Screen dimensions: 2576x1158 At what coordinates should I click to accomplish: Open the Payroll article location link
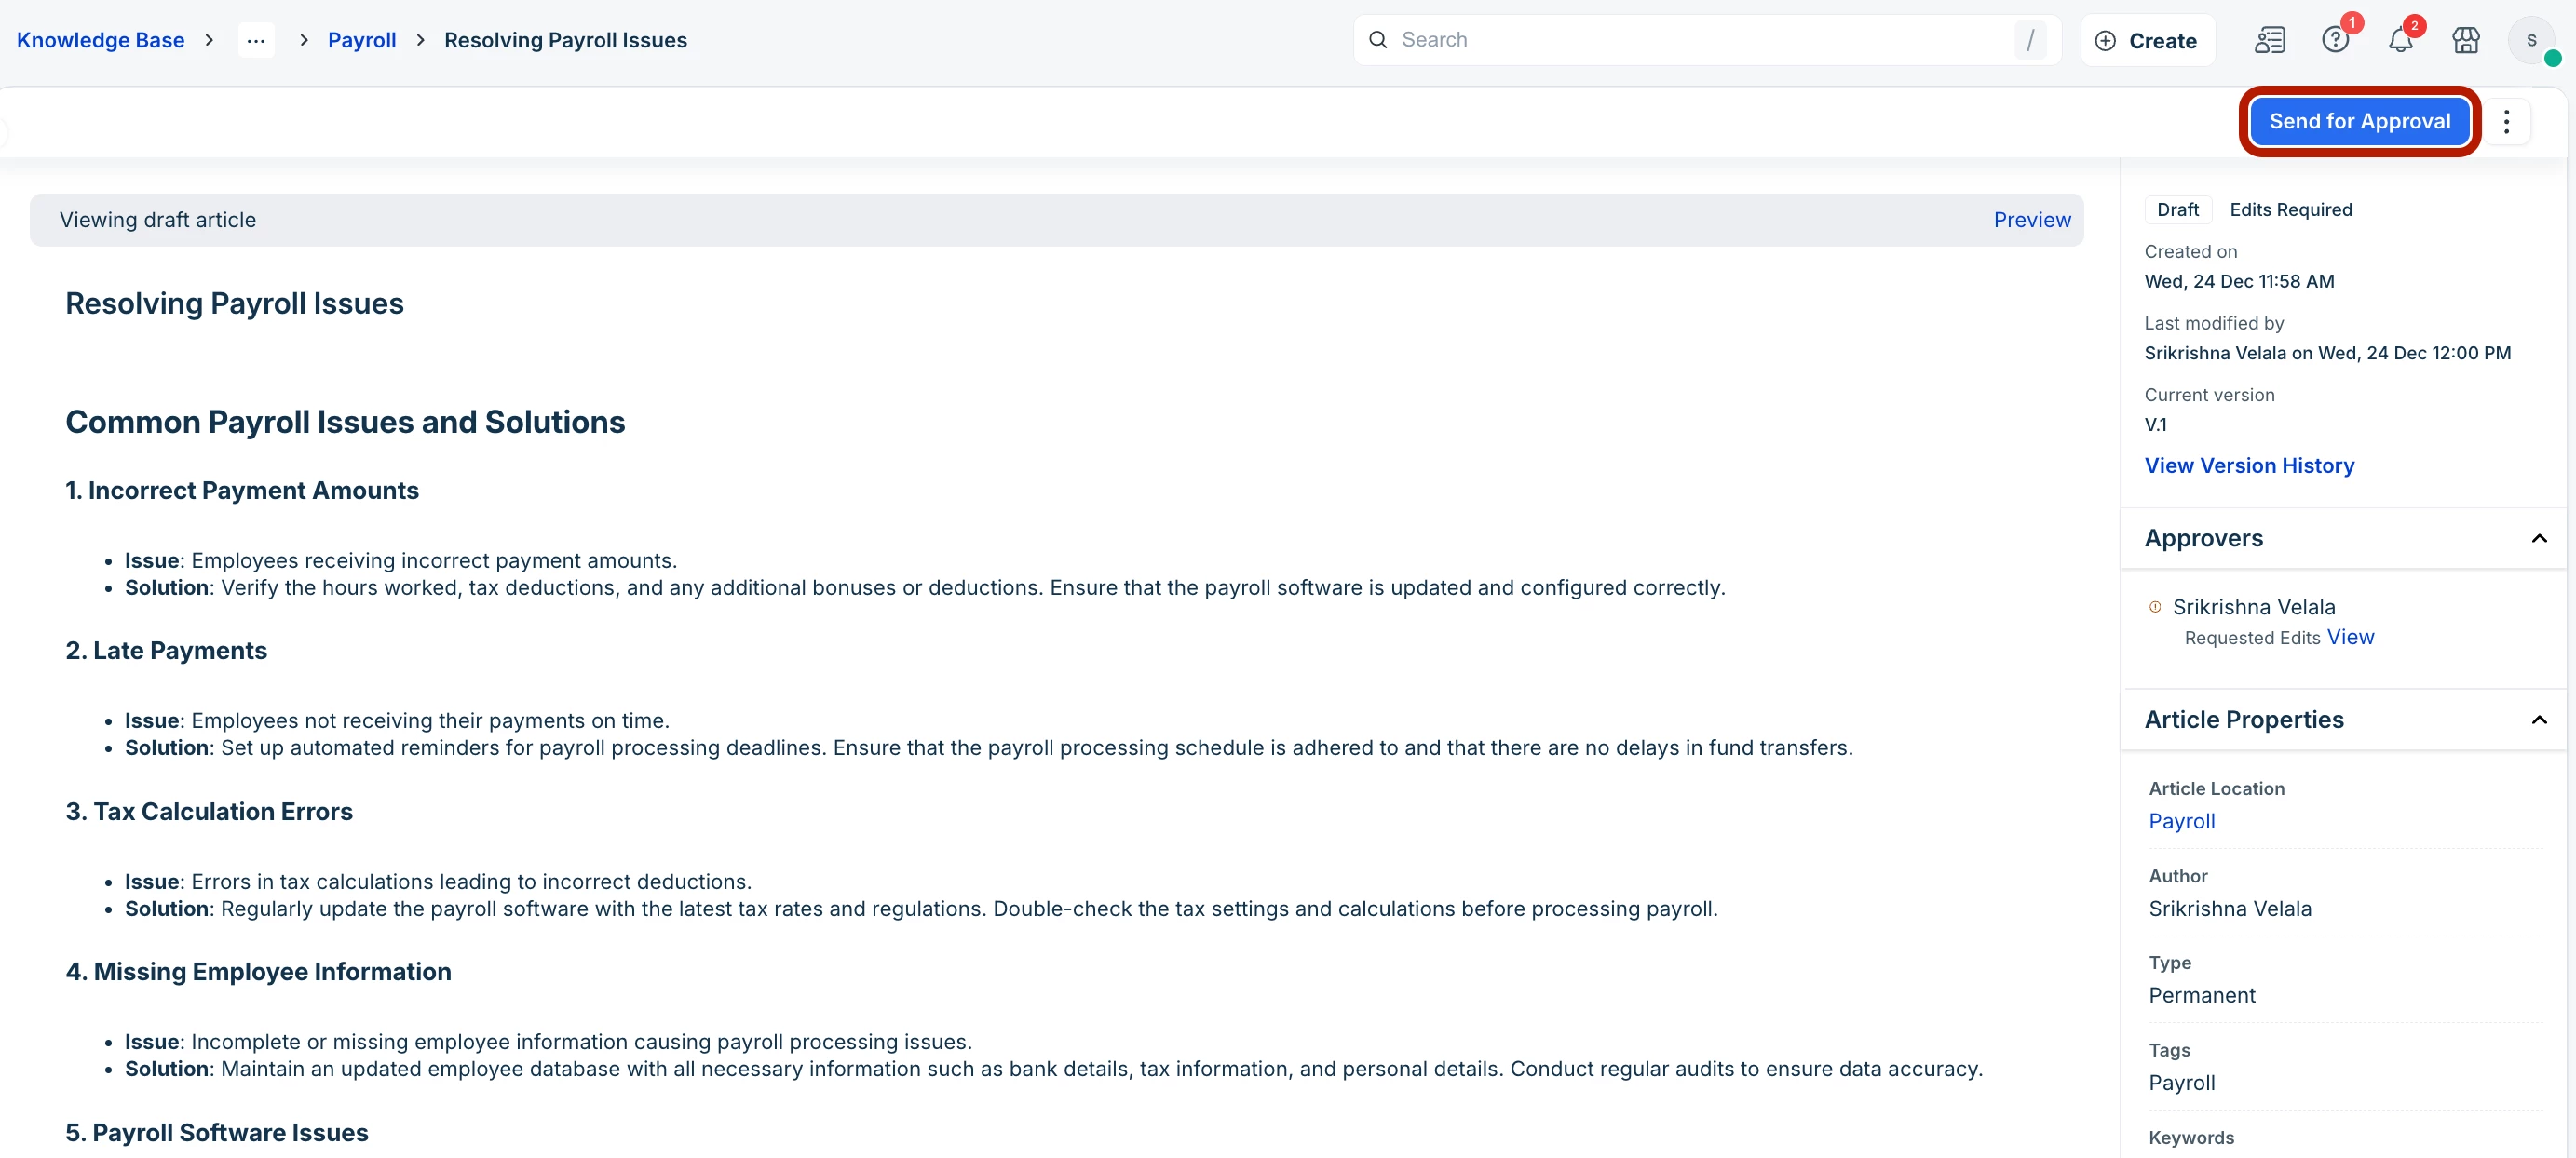2181,821
